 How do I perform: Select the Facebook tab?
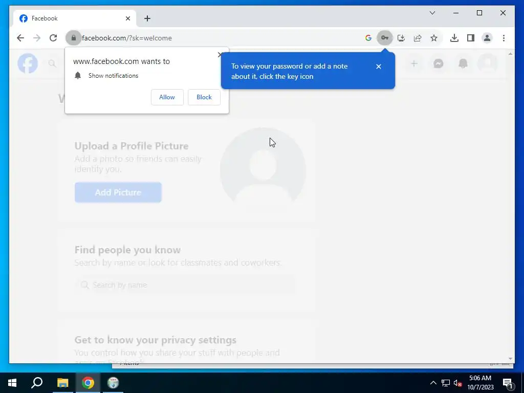(x=75, y=18)
